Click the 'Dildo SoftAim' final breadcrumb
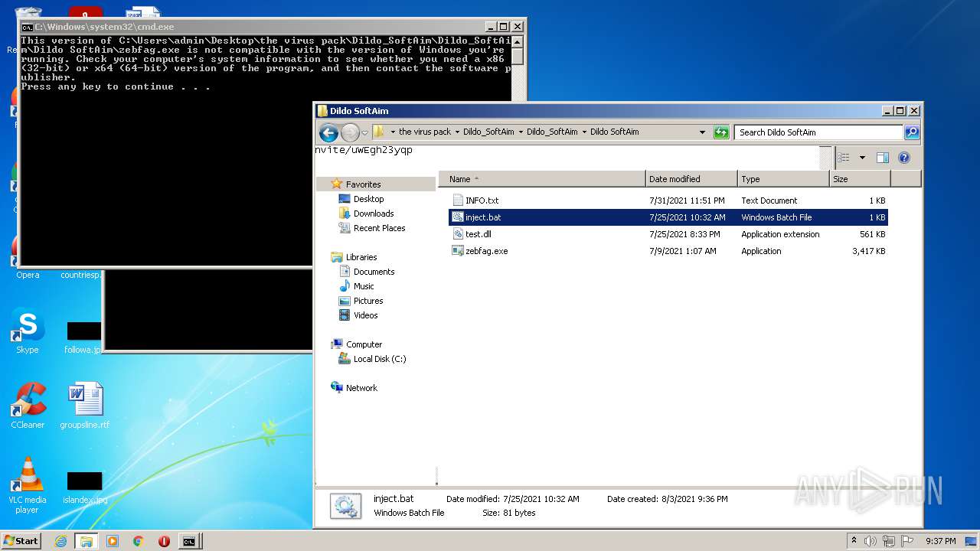 pos(614,132)
